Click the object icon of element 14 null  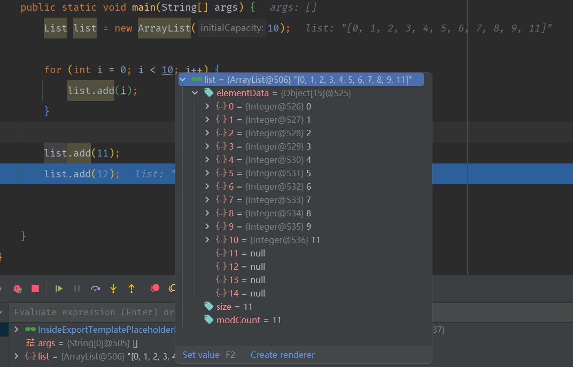click(221, 293)
